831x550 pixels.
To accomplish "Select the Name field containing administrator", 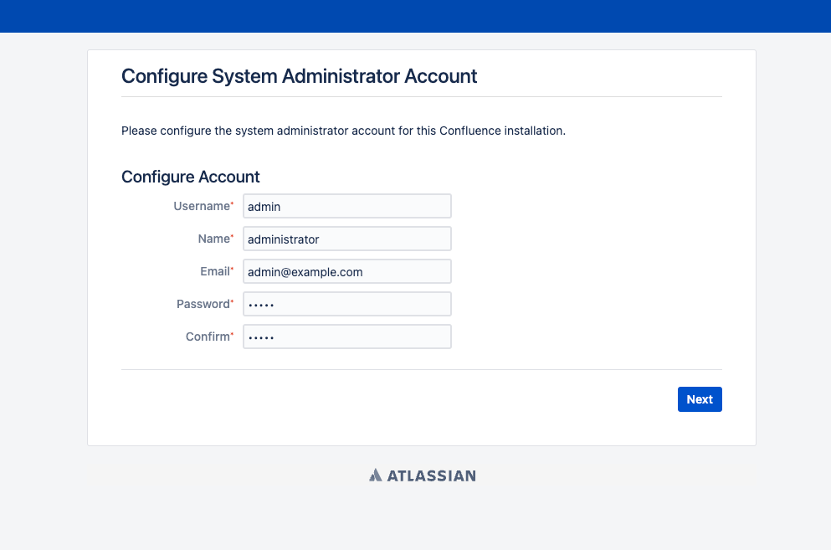I will tap(347, 239).
